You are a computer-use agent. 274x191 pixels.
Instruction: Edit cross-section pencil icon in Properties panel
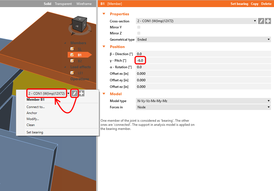pos(261,21)
